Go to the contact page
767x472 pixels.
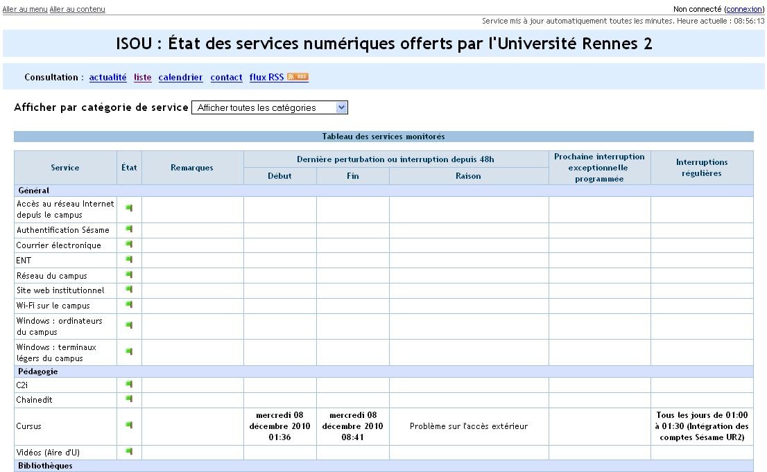click(x=226, y=78)
